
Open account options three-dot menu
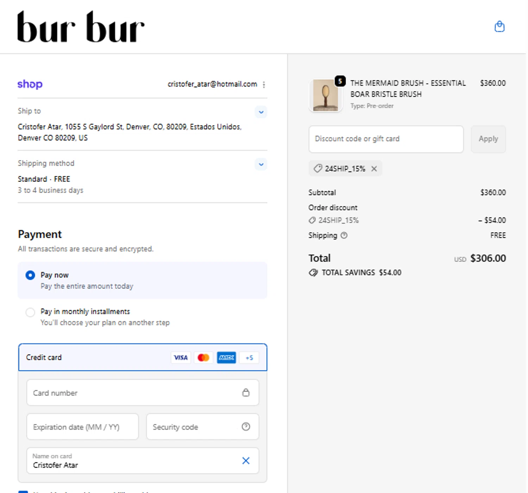coord(264,84)
